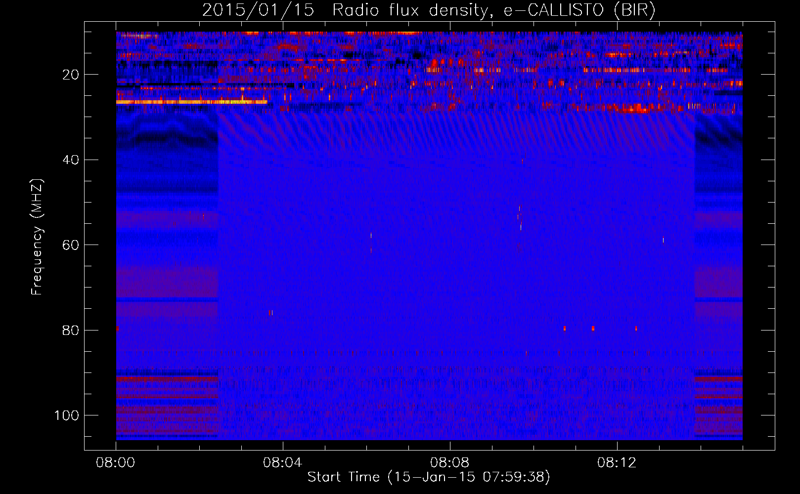The width and height of the screenshot is (800, 494).
Task: Click the 08:08 time axis label
Action: pos(449,463)
